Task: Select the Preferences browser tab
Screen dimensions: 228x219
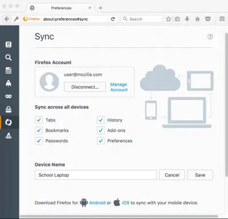Action: coord(61,8)
